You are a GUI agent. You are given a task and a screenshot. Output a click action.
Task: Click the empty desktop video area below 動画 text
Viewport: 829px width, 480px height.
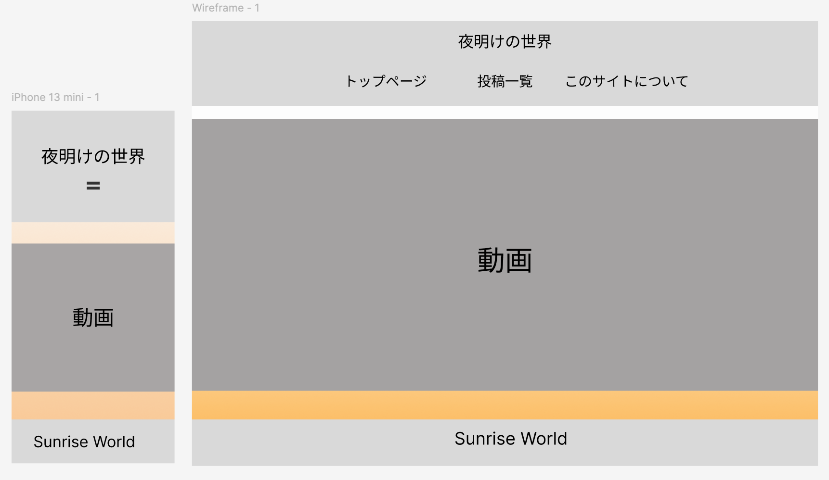(505, 337)
